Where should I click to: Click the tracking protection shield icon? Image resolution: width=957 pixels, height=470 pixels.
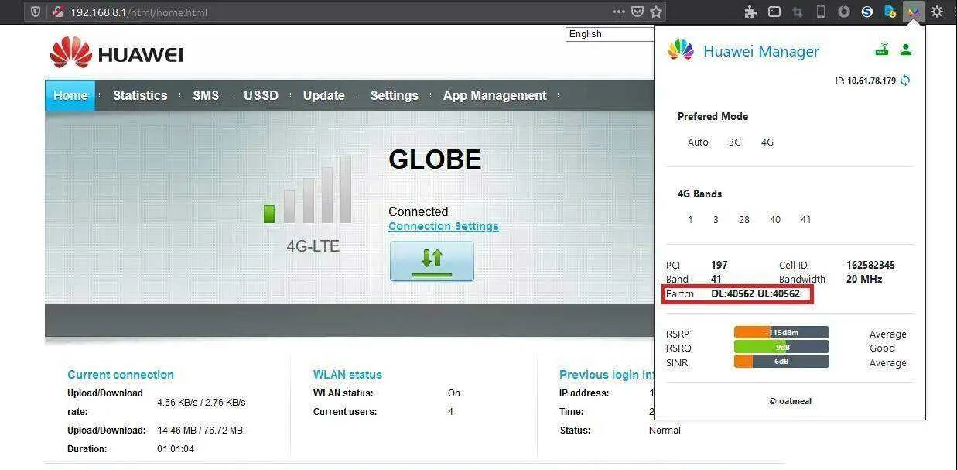(x=36, y=12)
